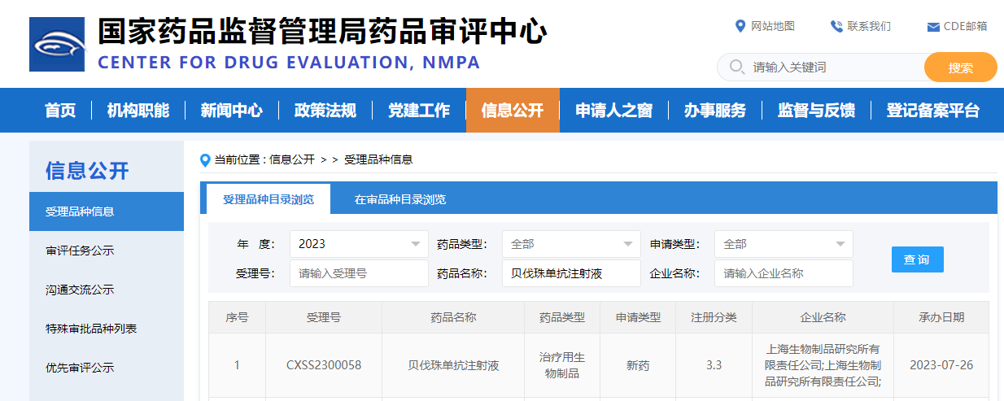The image size is (1004, 401).
Task: Click the 企业名称 input field
Action: pyautogui.click(x=784, y=273)
